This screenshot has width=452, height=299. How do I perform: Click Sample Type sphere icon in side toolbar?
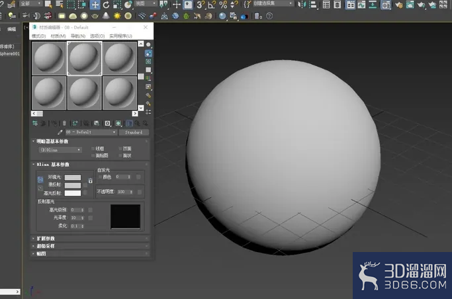click(x=148, y=44)
